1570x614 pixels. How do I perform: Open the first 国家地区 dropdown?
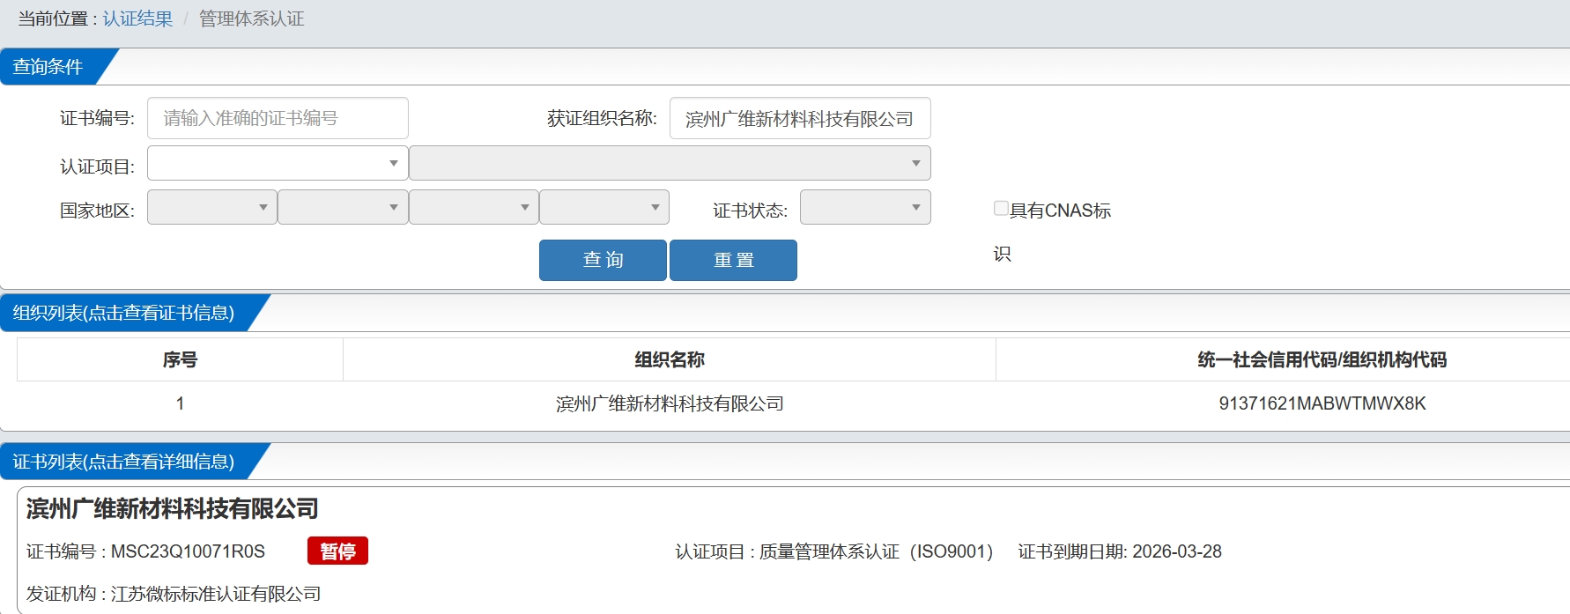pos(211,207)
